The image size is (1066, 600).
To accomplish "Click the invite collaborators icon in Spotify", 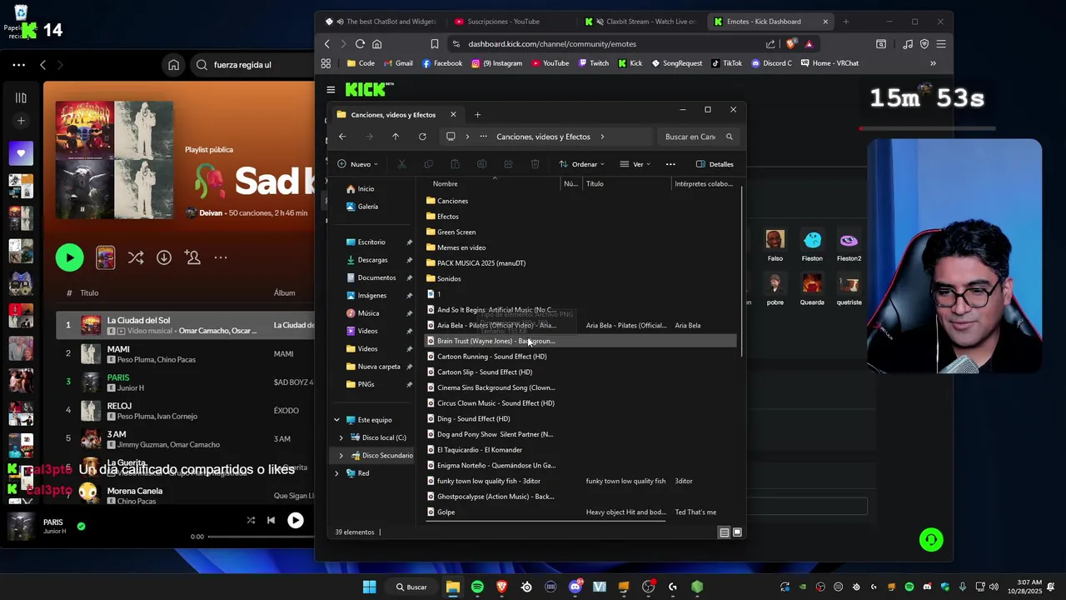I will click(192, 257).
